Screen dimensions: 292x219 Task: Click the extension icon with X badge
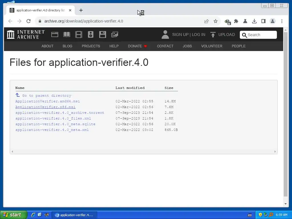[228, 22]
